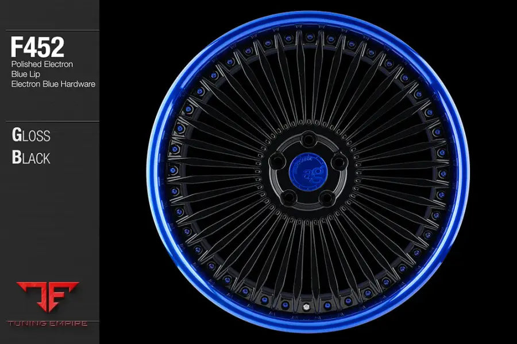Click empty black background right of wheel
The height and width of the screenshot is (344, 517).
coord(494,172)
